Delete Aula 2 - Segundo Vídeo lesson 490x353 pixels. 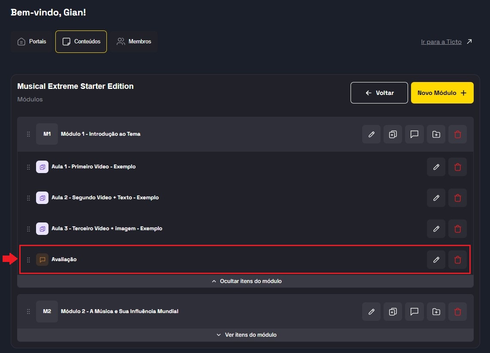point(457,198)
